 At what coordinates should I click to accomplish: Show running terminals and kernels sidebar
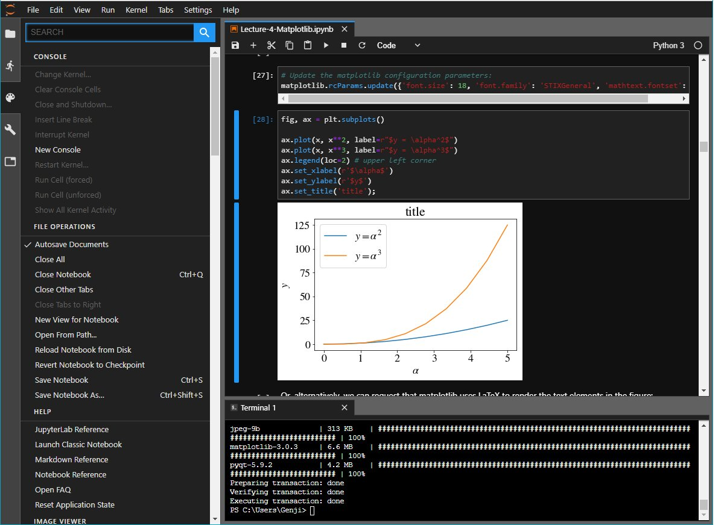pyautogui.click(x=10, y=66)
